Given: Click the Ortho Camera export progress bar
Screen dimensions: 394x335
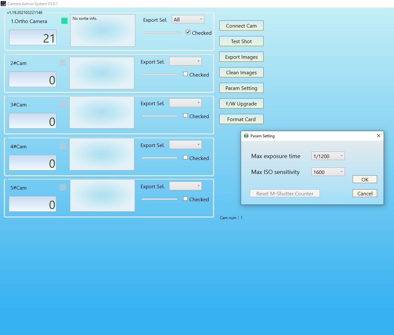Looking at the screenshot, I should click(x=162, y=32).
